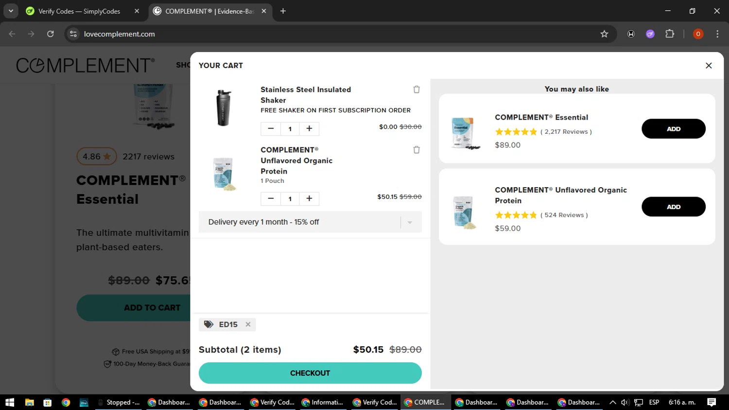Select the COMPLEMENT Evidence-Based tab
Screen dimensions: 729x410
[209, 11]
